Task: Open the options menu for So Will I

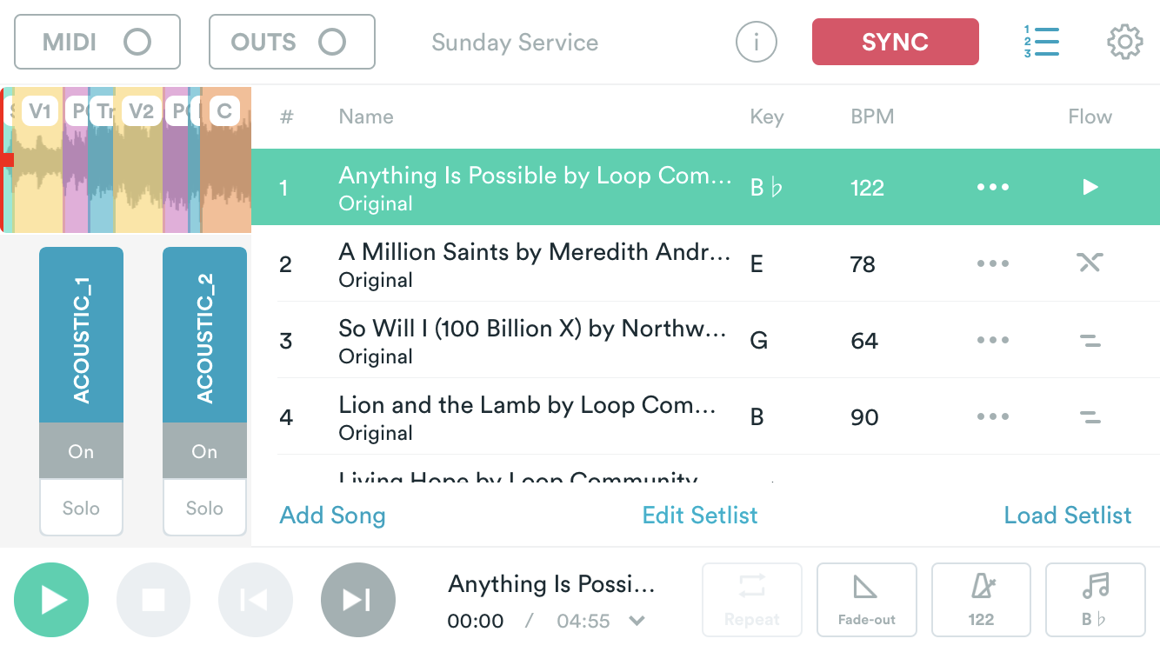Action: [993, 340]
